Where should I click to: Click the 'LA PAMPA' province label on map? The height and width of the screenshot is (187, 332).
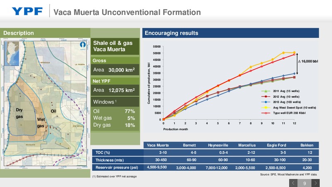(80, 64)
